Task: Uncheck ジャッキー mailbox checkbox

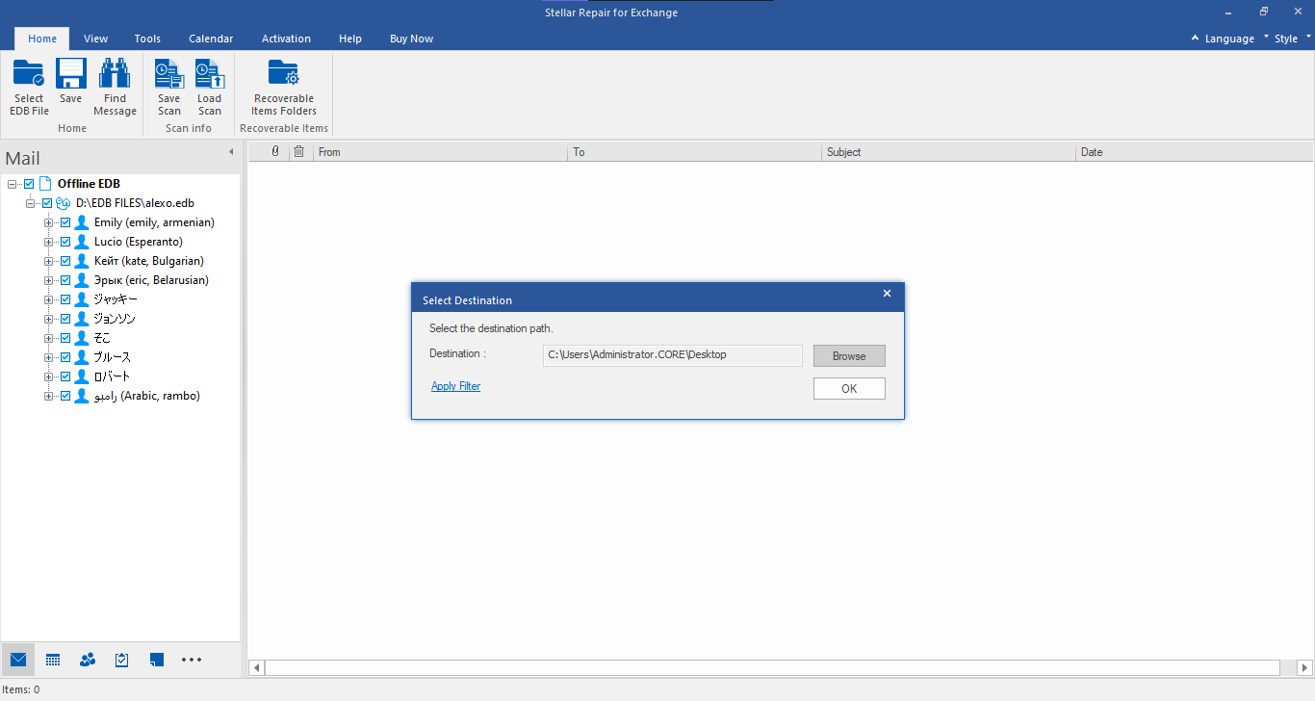Action: click(65, 299)
